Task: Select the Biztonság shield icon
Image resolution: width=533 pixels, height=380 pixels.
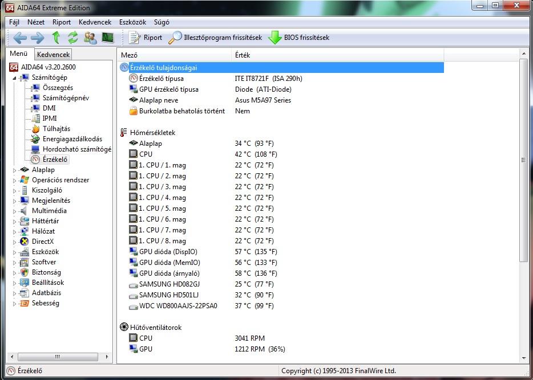Action: 25,272
